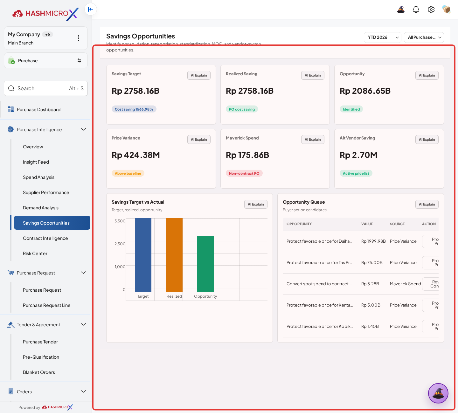Image resolution: width=458 pixels, height=413 pixels.
Task: Click the Orders document icon
Action: (11, 391)
